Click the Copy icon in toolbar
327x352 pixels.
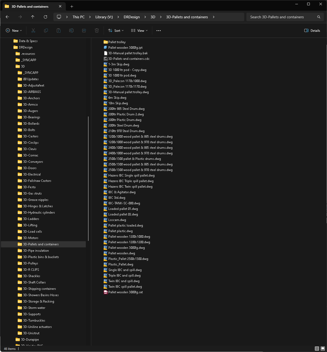46,31
